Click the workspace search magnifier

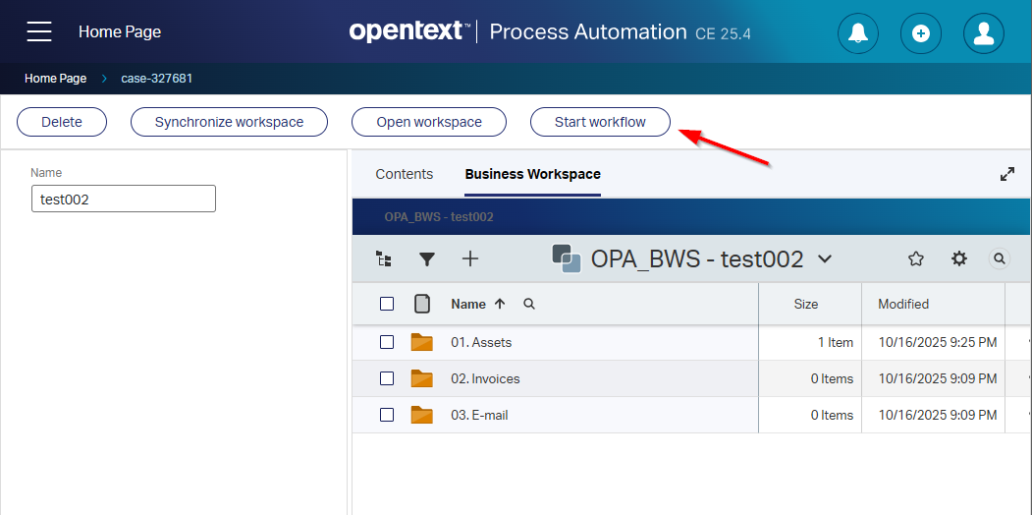pos(999,258)
